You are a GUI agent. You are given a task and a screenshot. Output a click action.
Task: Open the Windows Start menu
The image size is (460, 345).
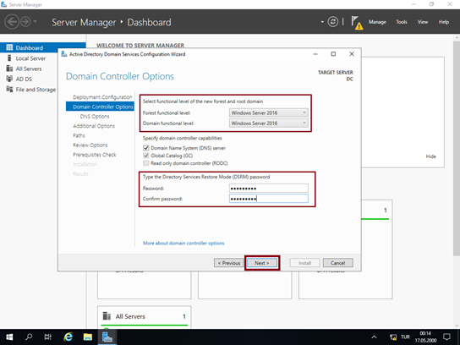[x=9, y=337]
